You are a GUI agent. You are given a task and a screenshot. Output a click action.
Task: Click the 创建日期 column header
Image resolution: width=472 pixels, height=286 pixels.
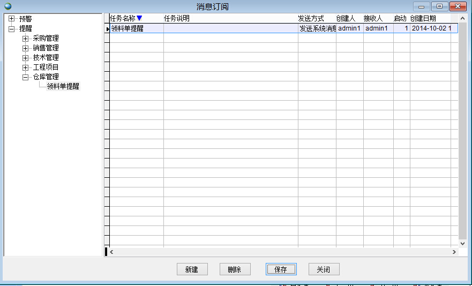point(423,18)
